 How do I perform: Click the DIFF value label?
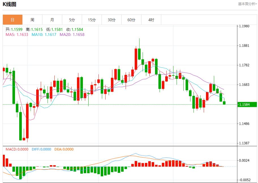(x=41, y=149)
